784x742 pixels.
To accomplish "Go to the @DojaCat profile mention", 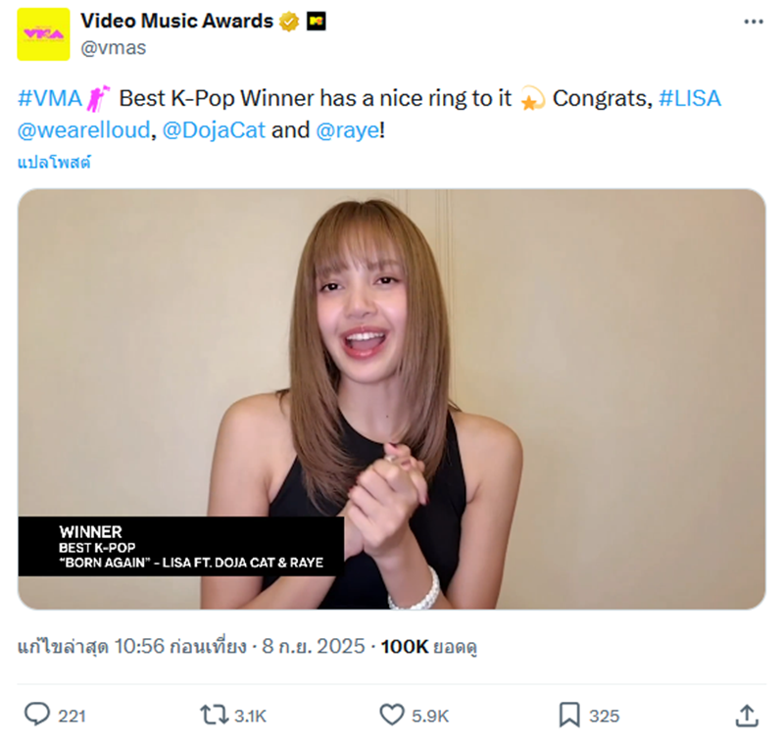I will pos(214,129).
